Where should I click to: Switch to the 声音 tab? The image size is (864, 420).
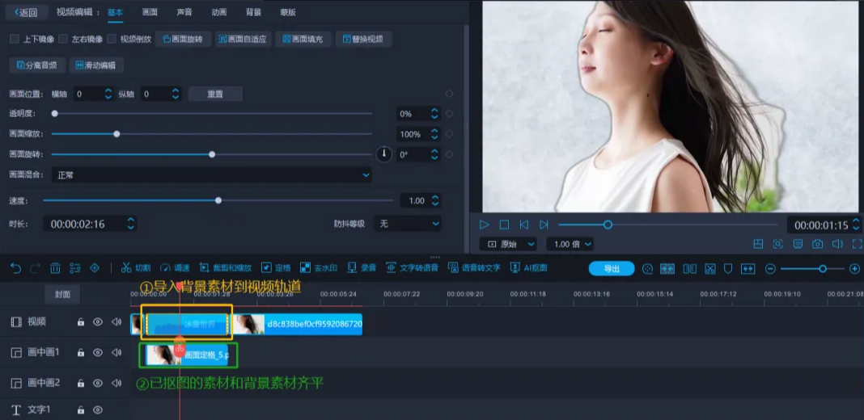[184, 12]
